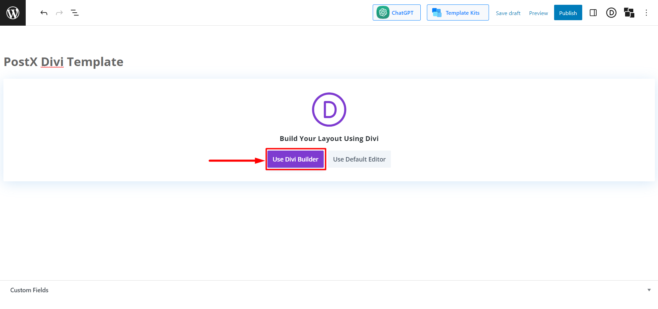Screen dimensions: 658x309
Task: Open the Template Kits panel
Action: pyautogui.click(x=457, y=12)
